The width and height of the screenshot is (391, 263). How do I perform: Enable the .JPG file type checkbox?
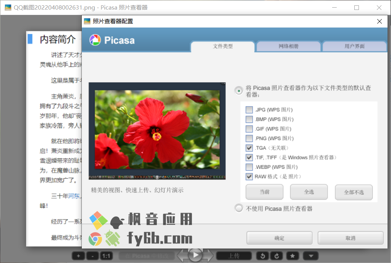[249, 110]
